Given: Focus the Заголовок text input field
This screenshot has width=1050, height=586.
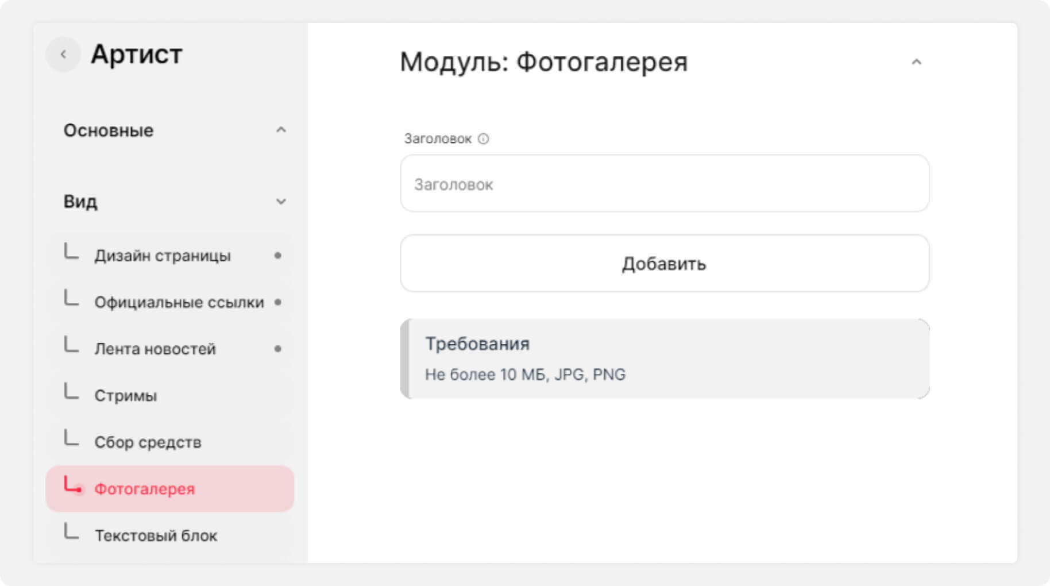Looking at the screenshot, I should pos(664,184).
